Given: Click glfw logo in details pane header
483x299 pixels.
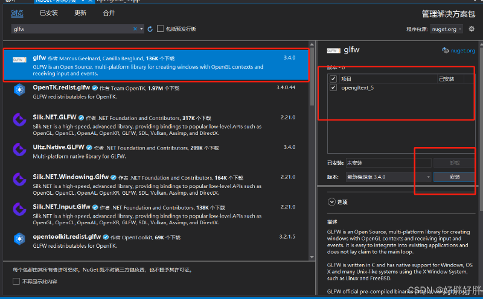Looking at the screenshot, I should [x=334, y=51].
